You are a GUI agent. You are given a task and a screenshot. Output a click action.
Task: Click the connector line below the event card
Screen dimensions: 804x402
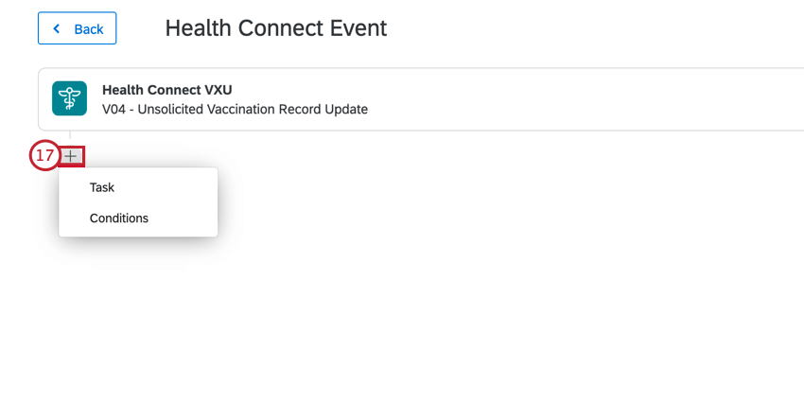(x=70, y=139)
